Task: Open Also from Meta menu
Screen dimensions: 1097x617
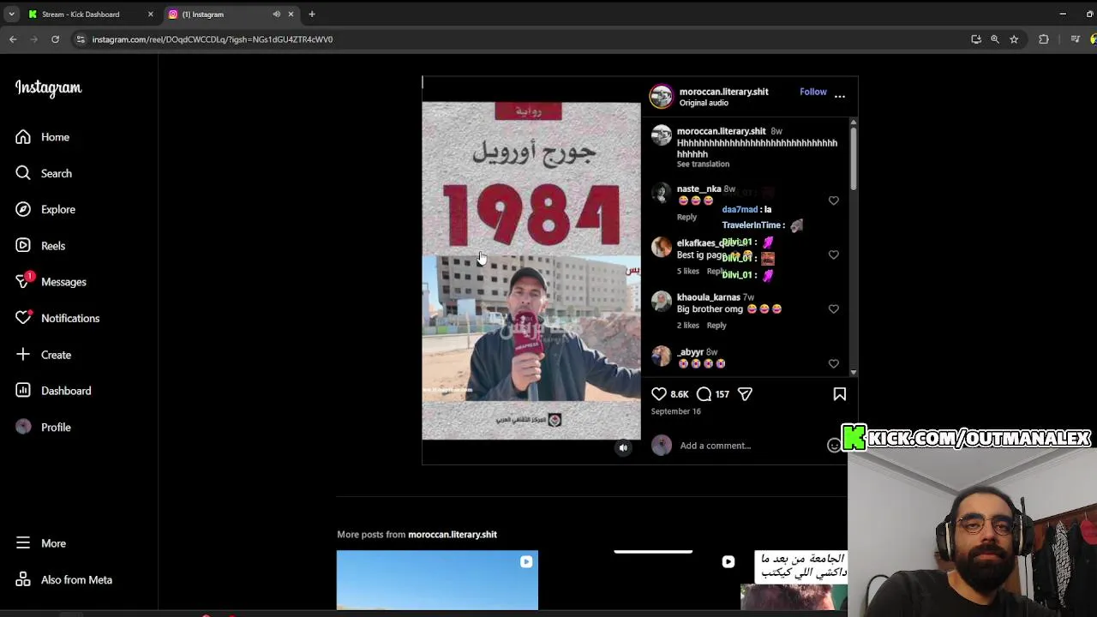Action: [76, 580]
